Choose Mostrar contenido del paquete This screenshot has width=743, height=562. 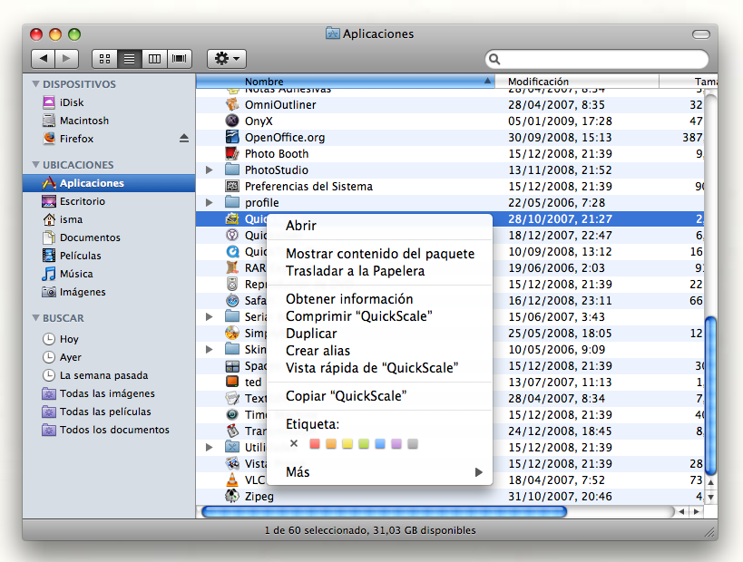coord(379,254)
